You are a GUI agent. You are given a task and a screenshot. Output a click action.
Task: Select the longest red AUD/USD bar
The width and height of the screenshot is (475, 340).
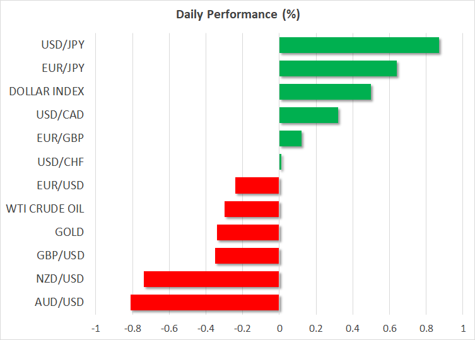click(205, 302)
